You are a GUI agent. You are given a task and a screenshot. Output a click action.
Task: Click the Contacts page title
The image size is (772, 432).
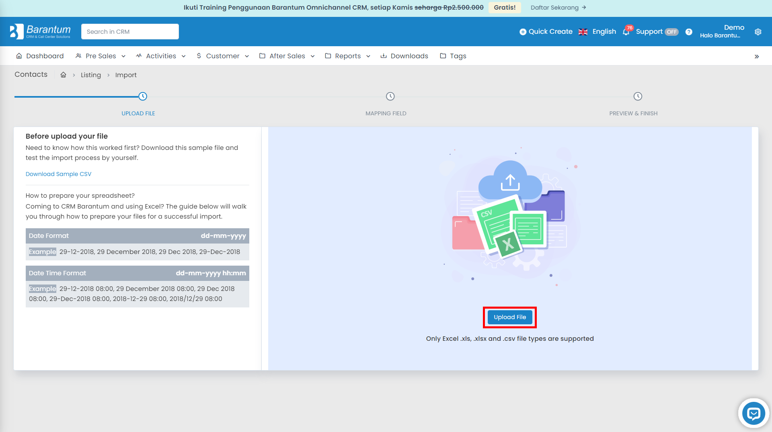[x=31, y=74]
